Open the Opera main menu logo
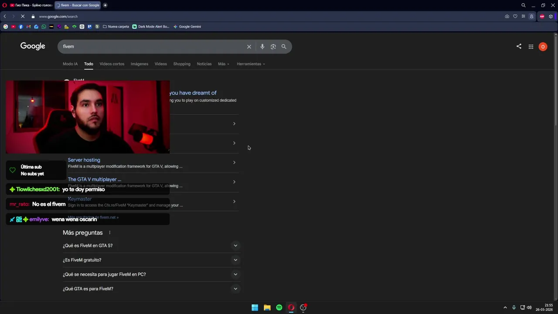The width and height of the screenshot is (558, 314). (x=4, y=5)
